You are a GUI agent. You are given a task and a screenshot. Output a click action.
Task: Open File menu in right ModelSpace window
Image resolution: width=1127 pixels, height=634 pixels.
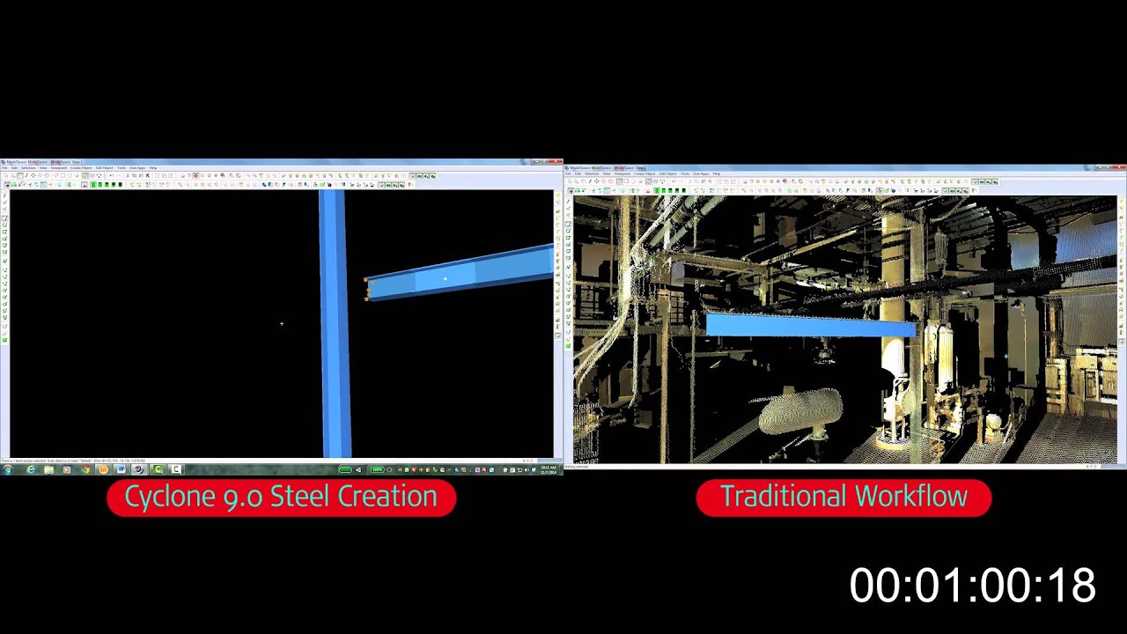click(569, 173)
